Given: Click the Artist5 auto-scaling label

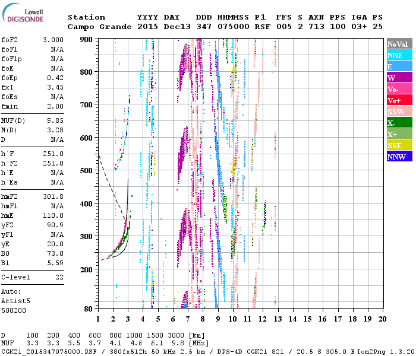Looking at the screenshot, I should pos(15,301).
